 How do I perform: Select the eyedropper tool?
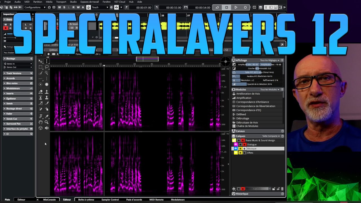click(x=47, y=116)
